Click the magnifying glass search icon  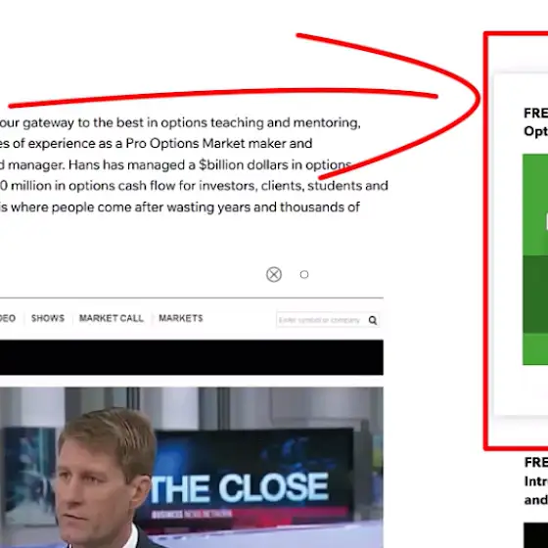(373, 320)
